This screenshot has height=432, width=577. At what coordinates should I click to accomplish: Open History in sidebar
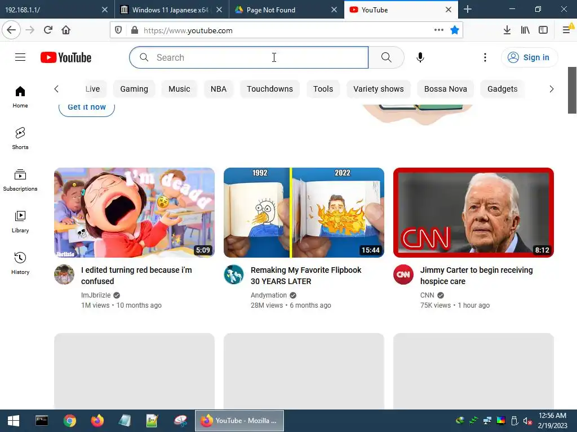point(20,263)
